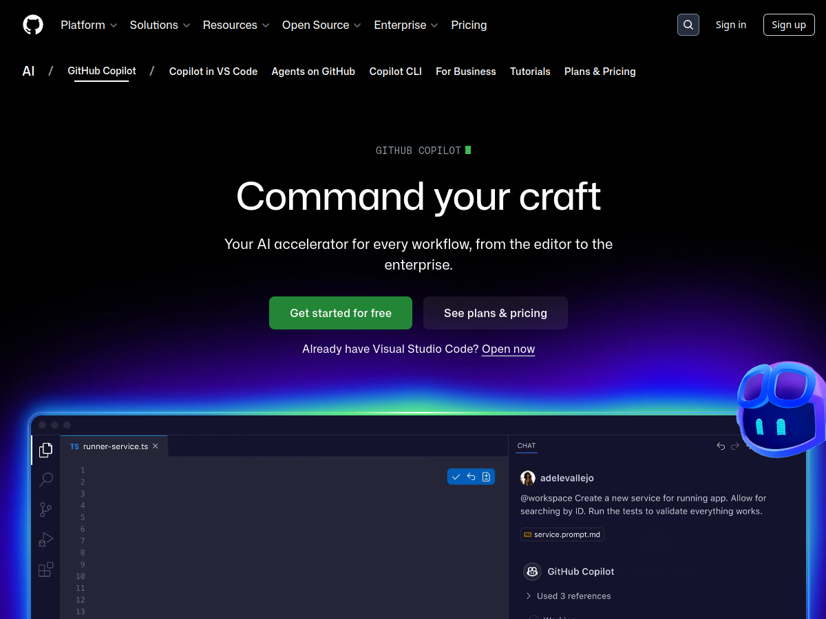Select Copilot CLI in the secondary navigation
826x619 pixels.
tap(395, 72)
